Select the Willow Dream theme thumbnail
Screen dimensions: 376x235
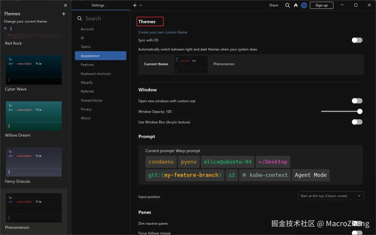[34, 116]
